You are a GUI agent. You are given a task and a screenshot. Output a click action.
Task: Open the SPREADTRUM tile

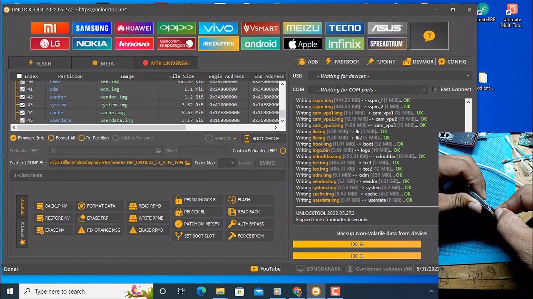[x=387, y=44]
